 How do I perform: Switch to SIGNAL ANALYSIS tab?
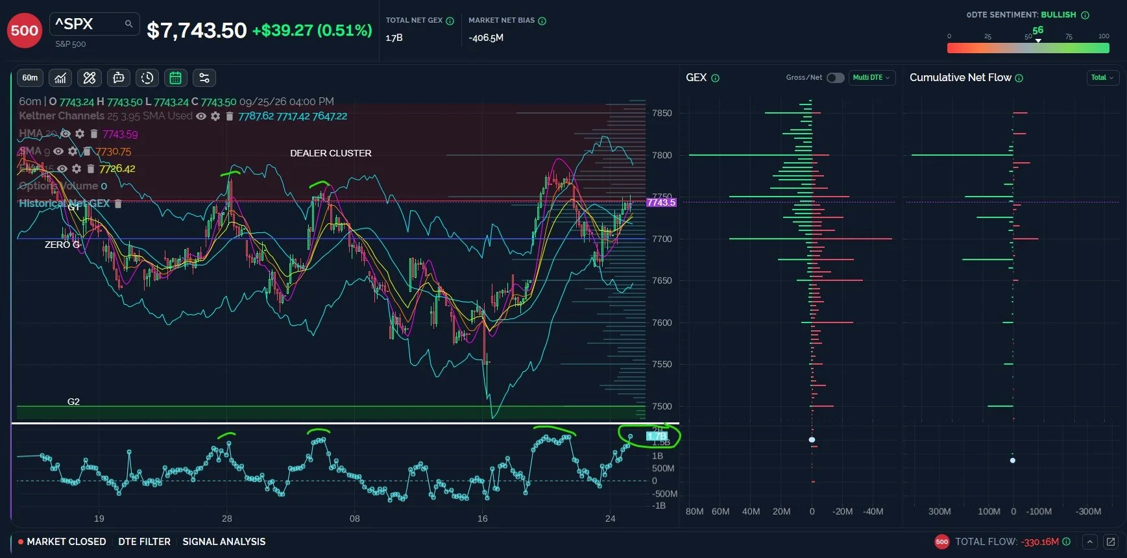[224, 542]
